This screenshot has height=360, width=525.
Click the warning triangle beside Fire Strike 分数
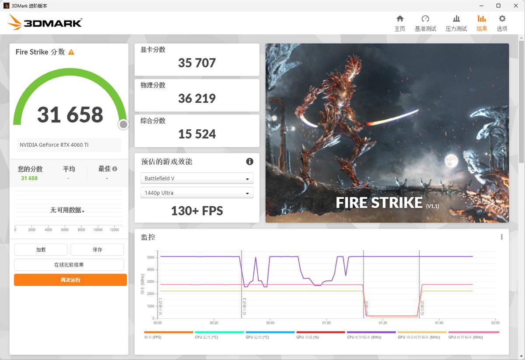coord(72,52)
